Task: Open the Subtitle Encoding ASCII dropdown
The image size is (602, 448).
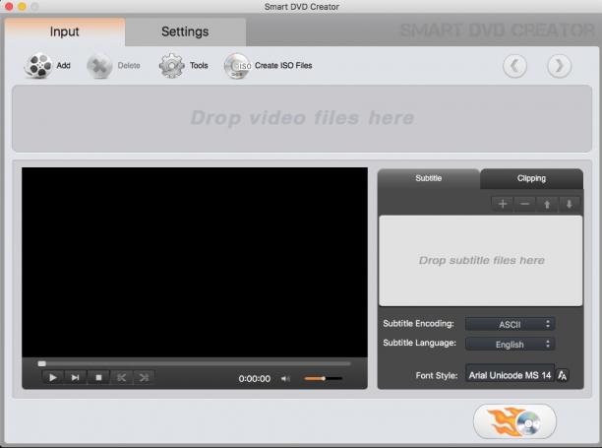Action: (510, 324)
